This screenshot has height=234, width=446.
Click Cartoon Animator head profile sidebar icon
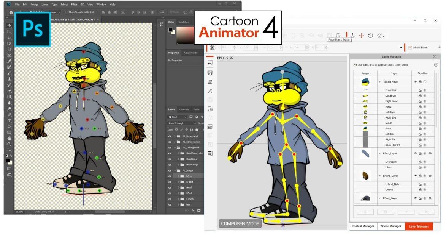pos(210,109)
